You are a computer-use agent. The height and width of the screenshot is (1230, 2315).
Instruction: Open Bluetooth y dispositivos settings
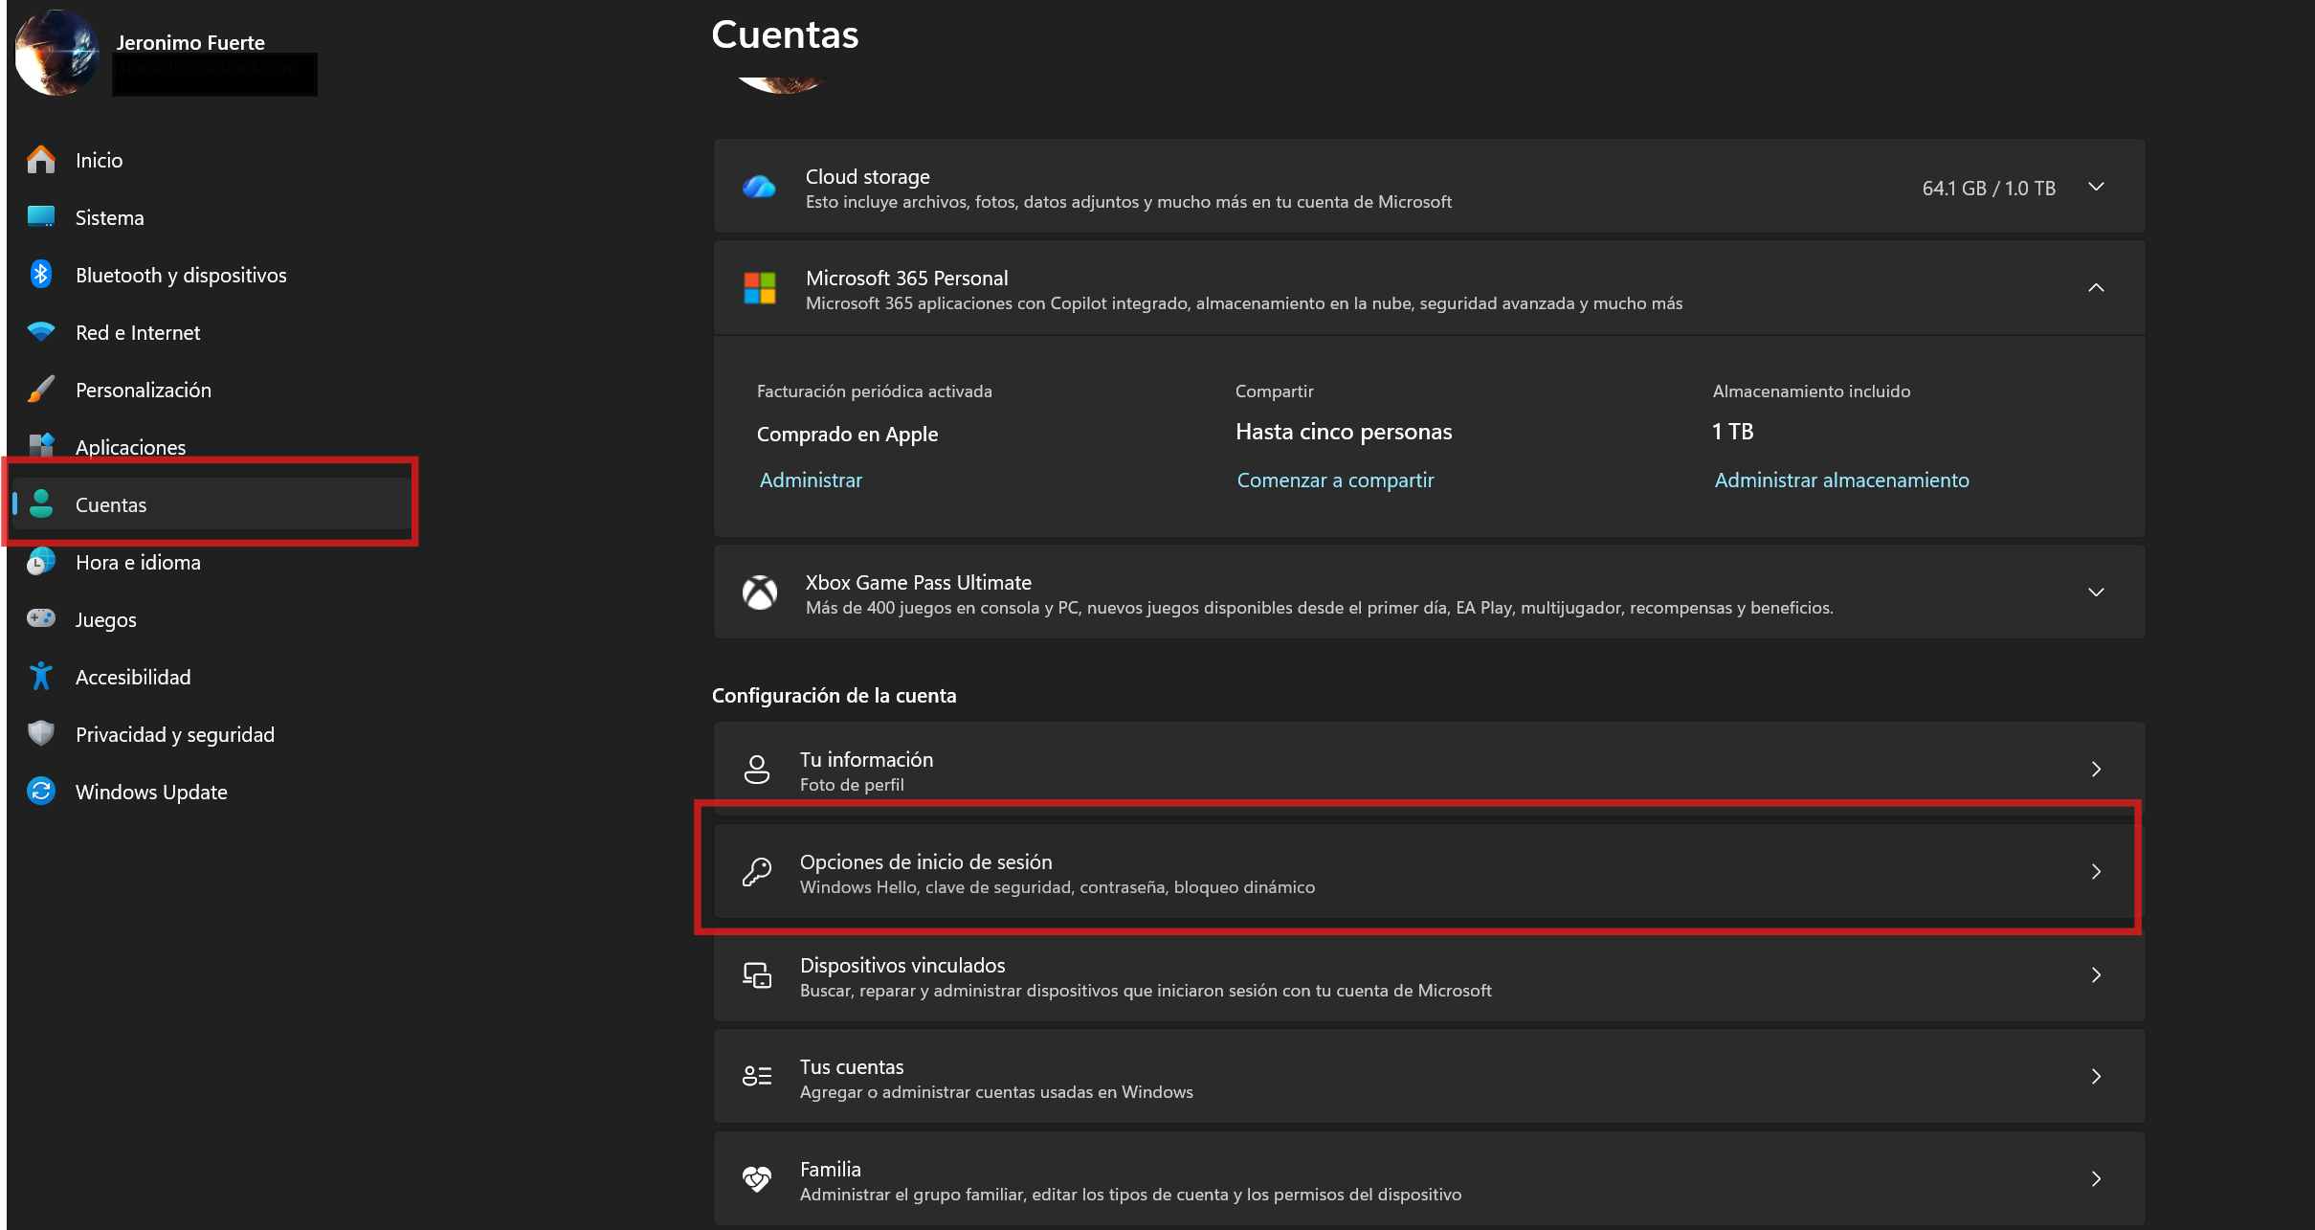tap(212, 275)
